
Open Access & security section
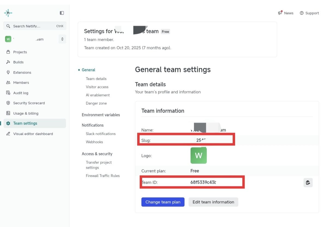97,154
